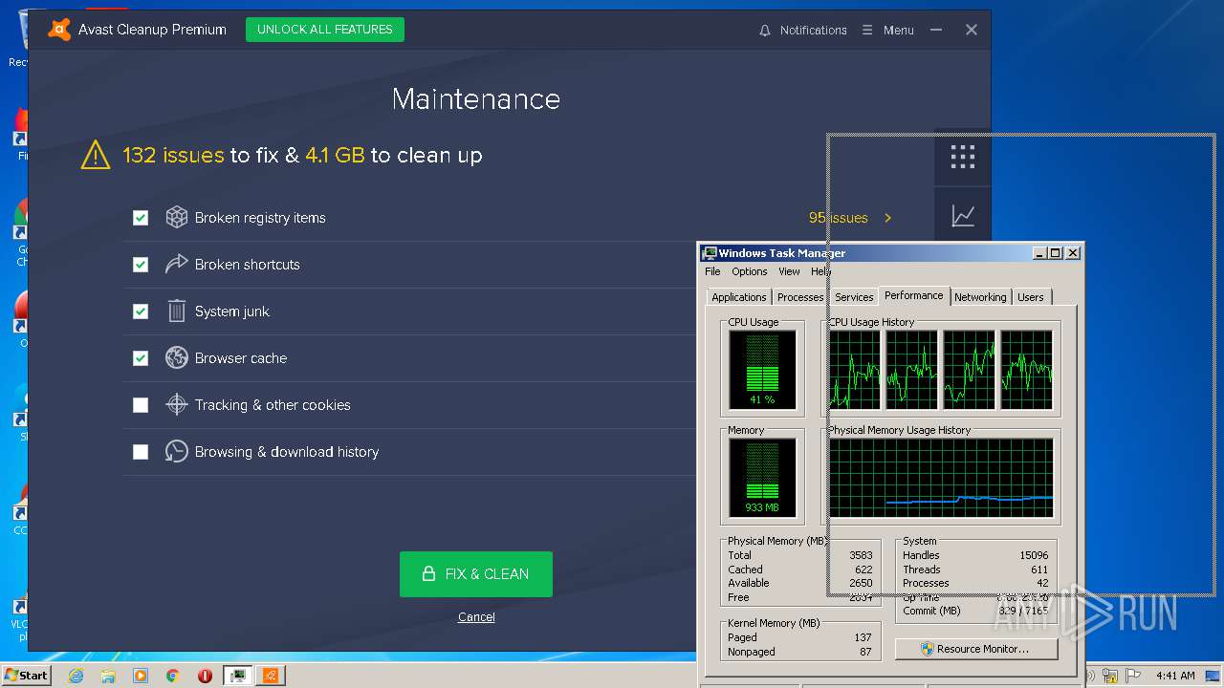Uncheck Broken registry items checkbox
The image size is (1224, 688).
point(141,218)
